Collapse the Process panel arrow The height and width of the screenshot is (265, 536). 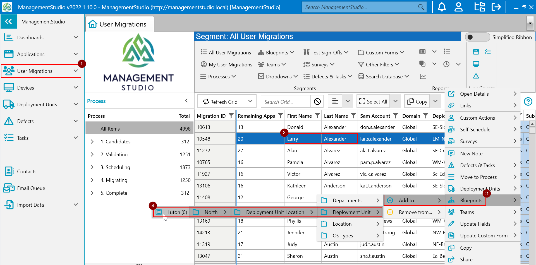tap(186, 101)
